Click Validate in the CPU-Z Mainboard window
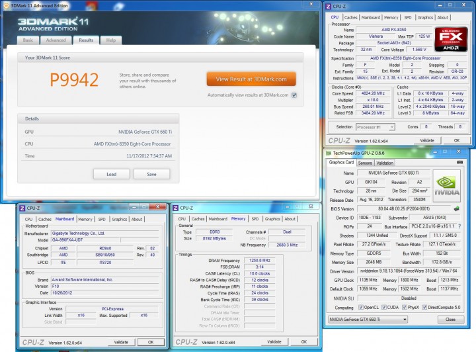Screen dimensions: 476x352 [x=121, y=342]
